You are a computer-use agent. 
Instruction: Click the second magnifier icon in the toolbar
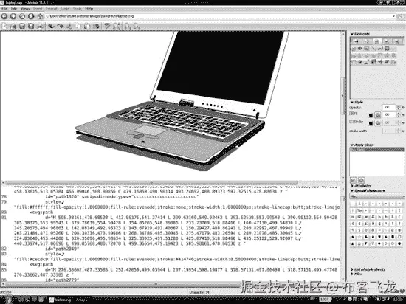(137, 26)
